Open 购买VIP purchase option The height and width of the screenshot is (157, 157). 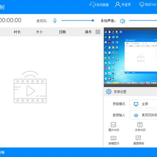(x=147, y=5)
